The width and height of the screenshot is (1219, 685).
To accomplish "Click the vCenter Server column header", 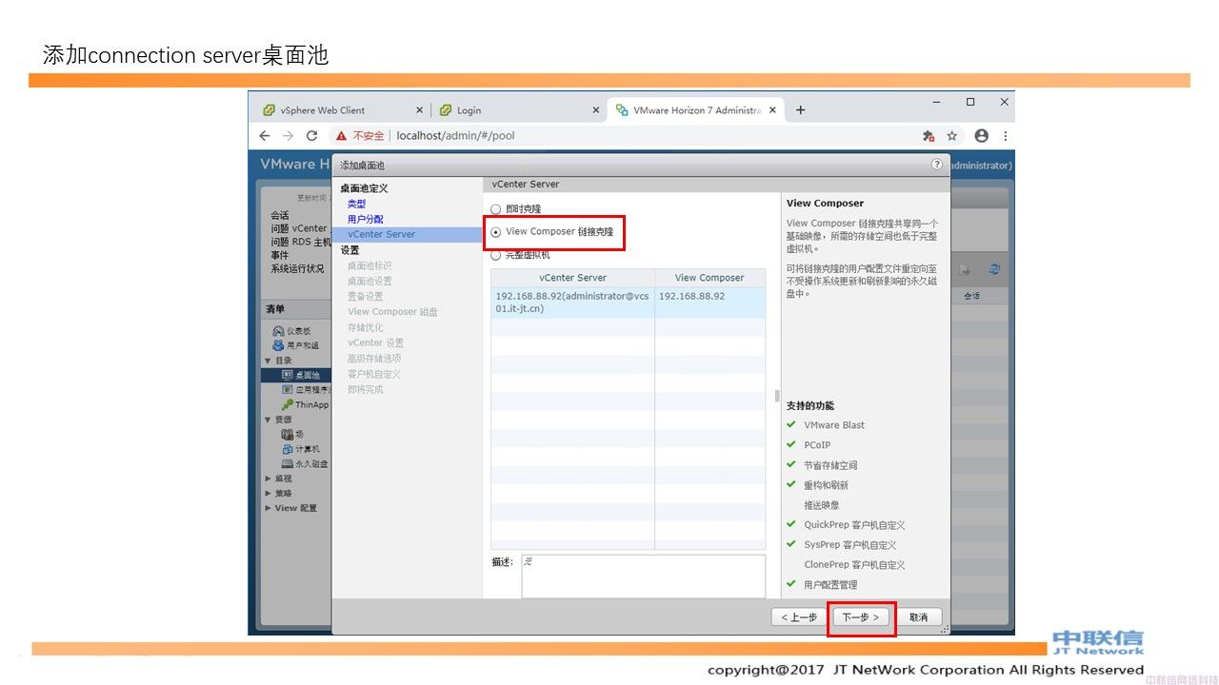I will coord(572,278).
